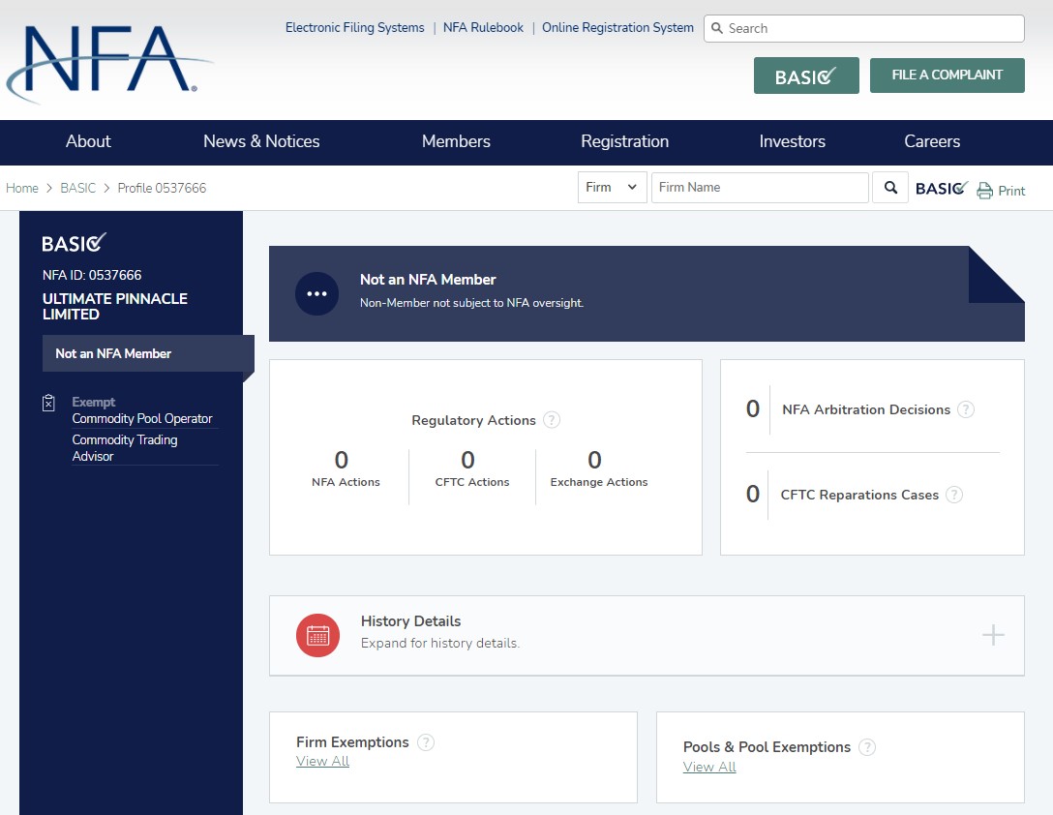Open the Registration navigation menu
This screenshot has width=1053, height=815.
[624, 141]
